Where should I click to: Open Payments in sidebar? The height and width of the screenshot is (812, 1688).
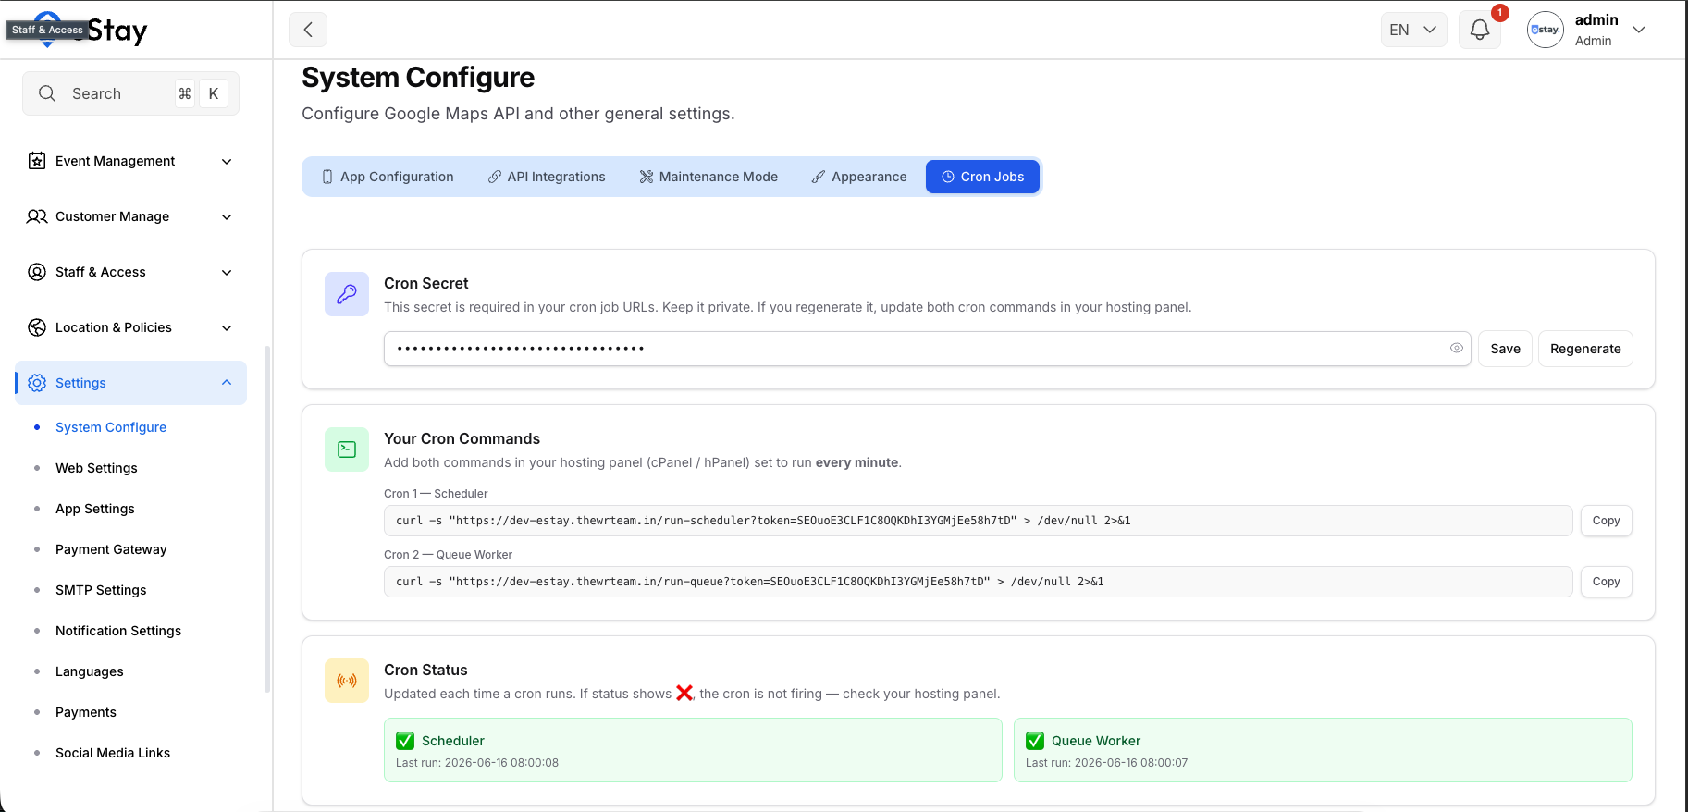coord(86,712)
